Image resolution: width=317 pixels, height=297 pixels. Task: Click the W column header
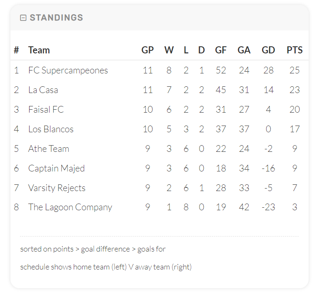(x=169, y=50)
